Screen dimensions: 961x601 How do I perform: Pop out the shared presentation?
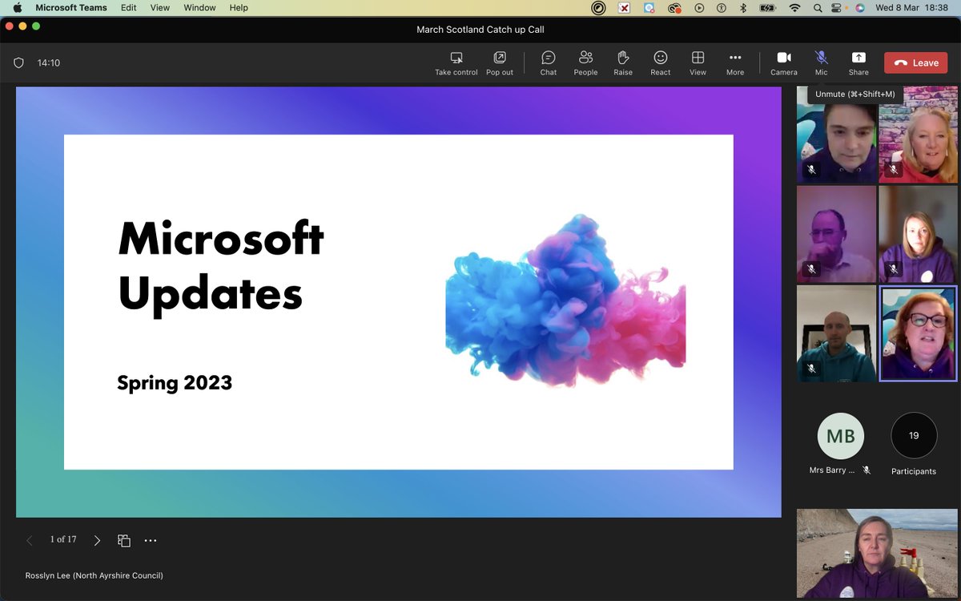[x=500, y=63]
